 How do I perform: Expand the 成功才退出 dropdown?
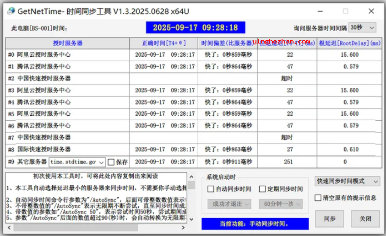point(229,204)
